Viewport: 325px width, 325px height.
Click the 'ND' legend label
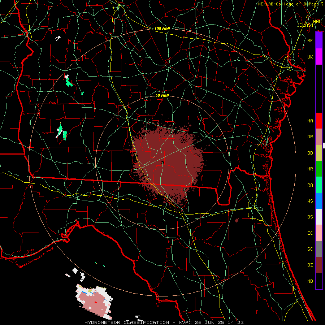[310, 281]
